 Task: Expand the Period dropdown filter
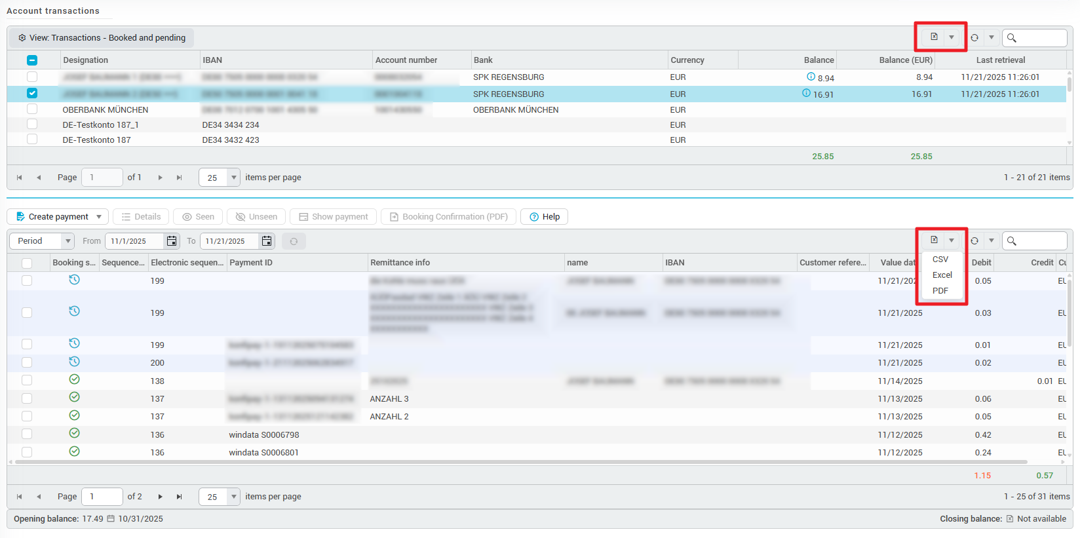[x=67, y=241]
